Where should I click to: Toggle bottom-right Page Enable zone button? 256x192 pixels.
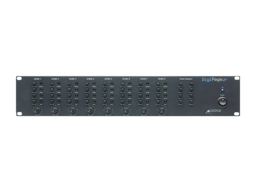click(x=192, y=101)
